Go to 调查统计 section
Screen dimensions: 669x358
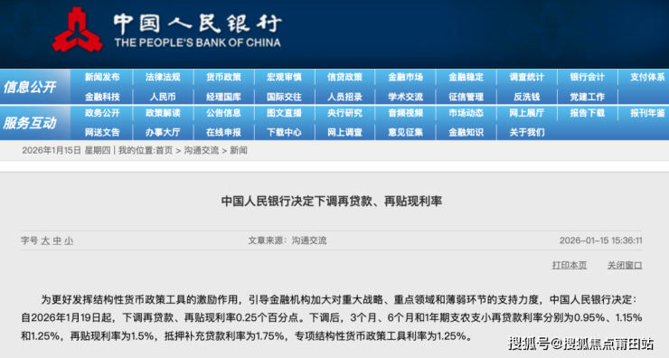tap(526, 77)
